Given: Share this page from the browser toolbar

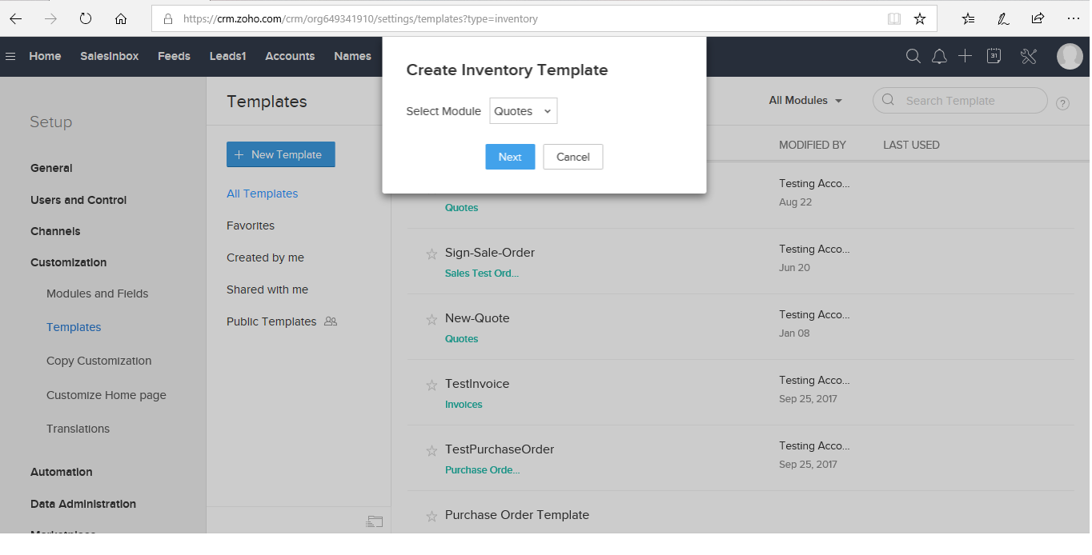Looking at the screenshot, I should click(1038, 18).
